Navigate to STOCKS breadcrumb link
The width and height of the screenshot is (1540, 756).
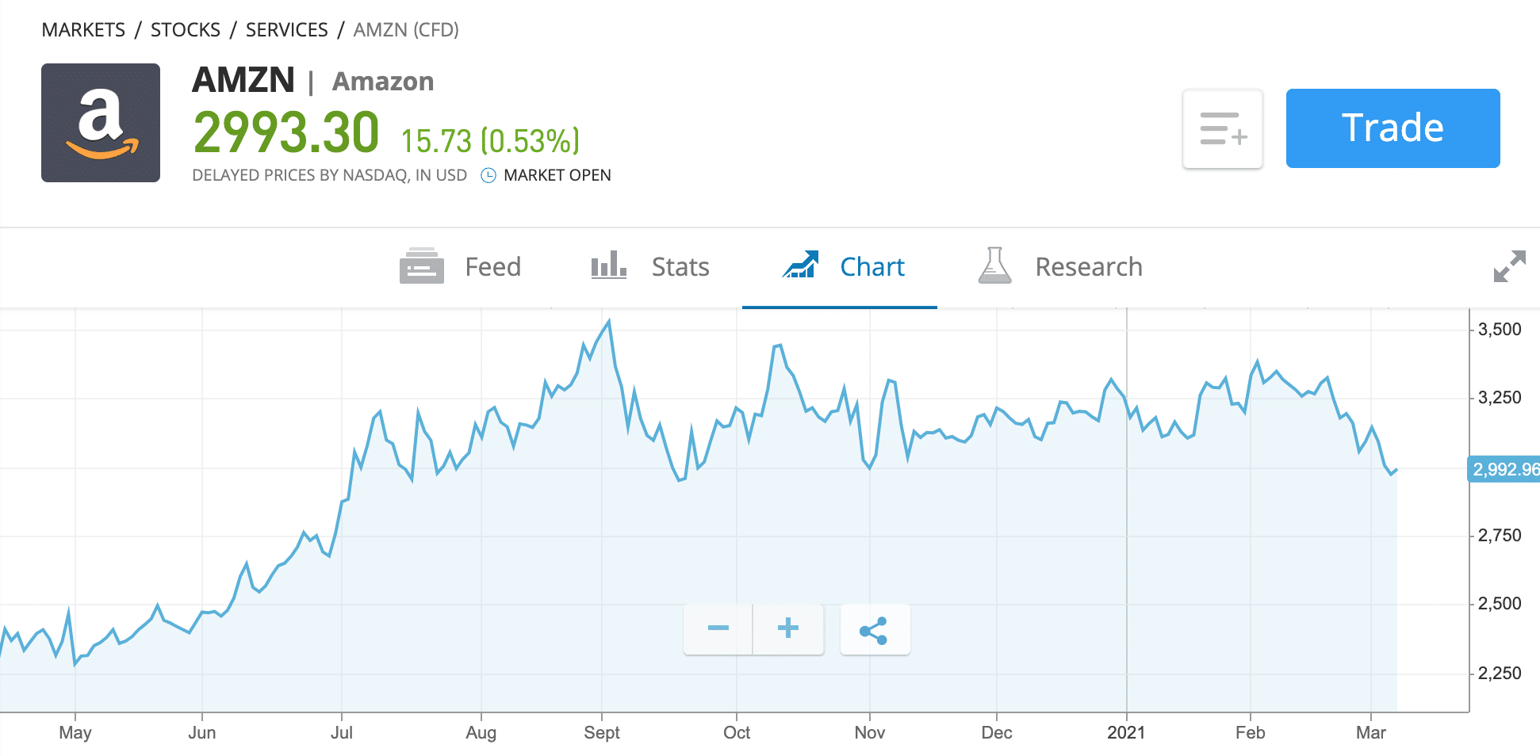pos(186,30)
